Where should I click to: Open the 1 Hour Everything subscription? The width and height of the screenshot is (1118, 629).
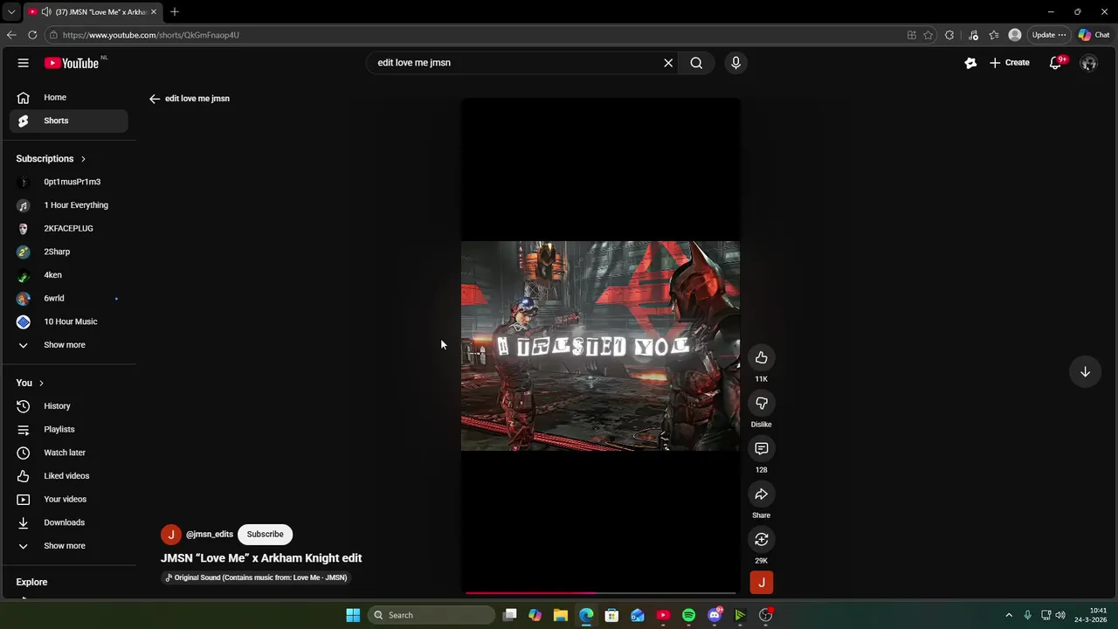coord(69,205)
